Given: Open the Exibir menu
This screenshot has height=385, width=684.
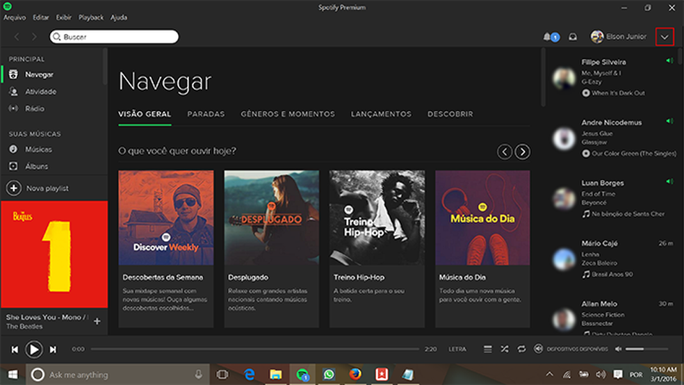Looking at the screenshot, I should point(64,17).
